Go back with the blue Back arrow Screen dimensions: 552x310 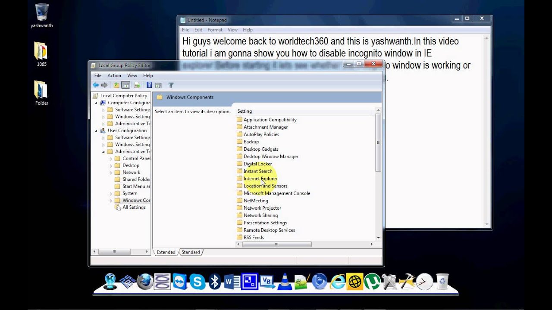pyautogui.click(x=95, y=85)
